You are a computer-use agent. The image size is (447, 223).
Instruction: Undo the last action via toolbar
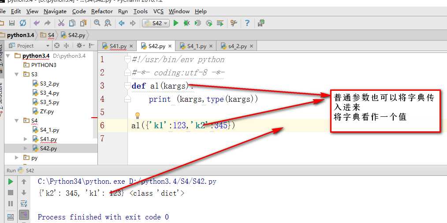point(37,23)
